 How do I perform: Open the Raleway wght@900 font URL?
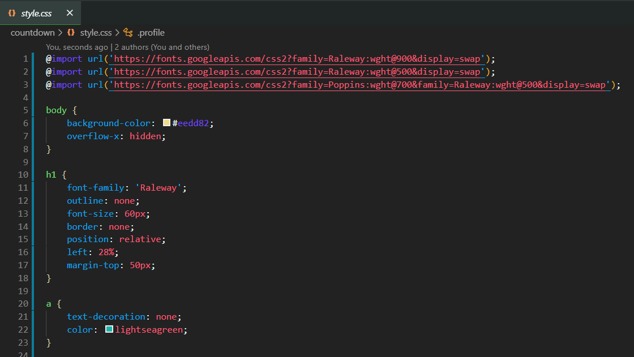pos(297,59)
